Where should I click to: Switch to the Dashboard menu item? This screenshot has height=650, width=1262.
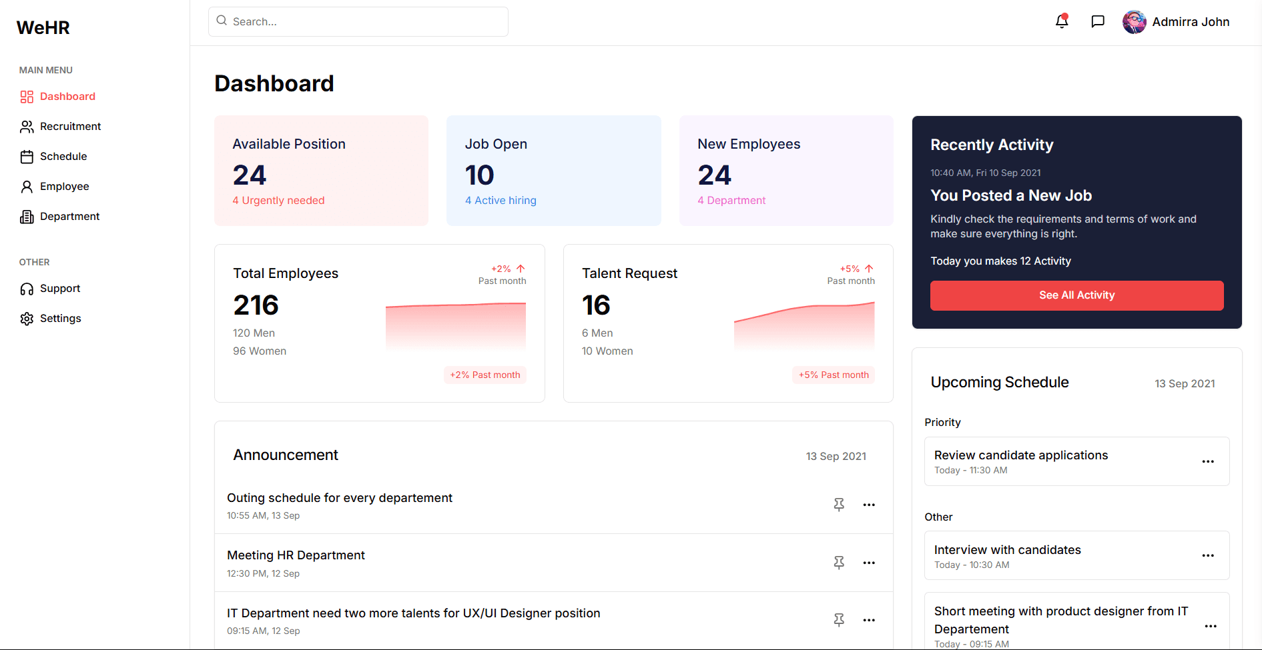tap(67, 96)
